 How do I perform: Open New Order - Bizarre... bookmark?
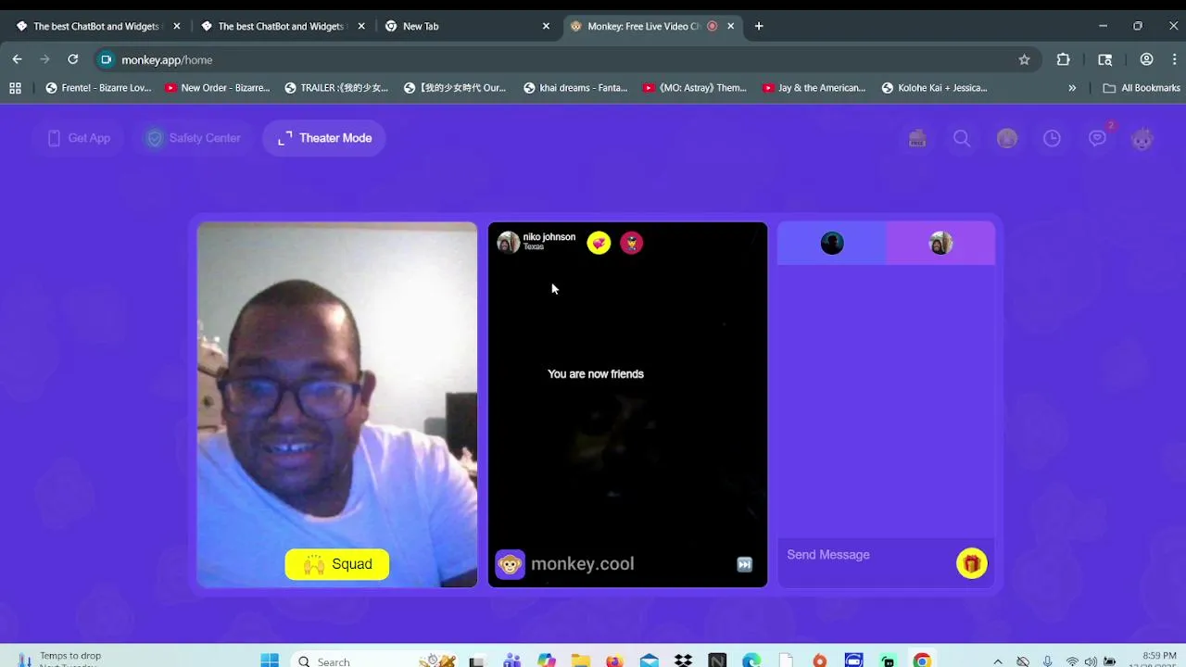[217, 88]
